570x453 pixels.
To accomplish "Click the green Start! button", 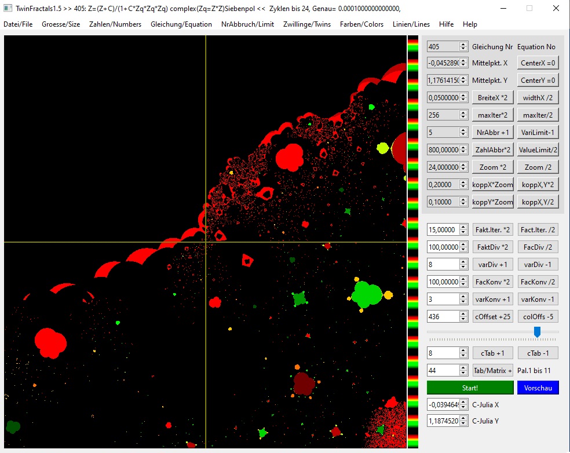I will [x=470, y=388].
